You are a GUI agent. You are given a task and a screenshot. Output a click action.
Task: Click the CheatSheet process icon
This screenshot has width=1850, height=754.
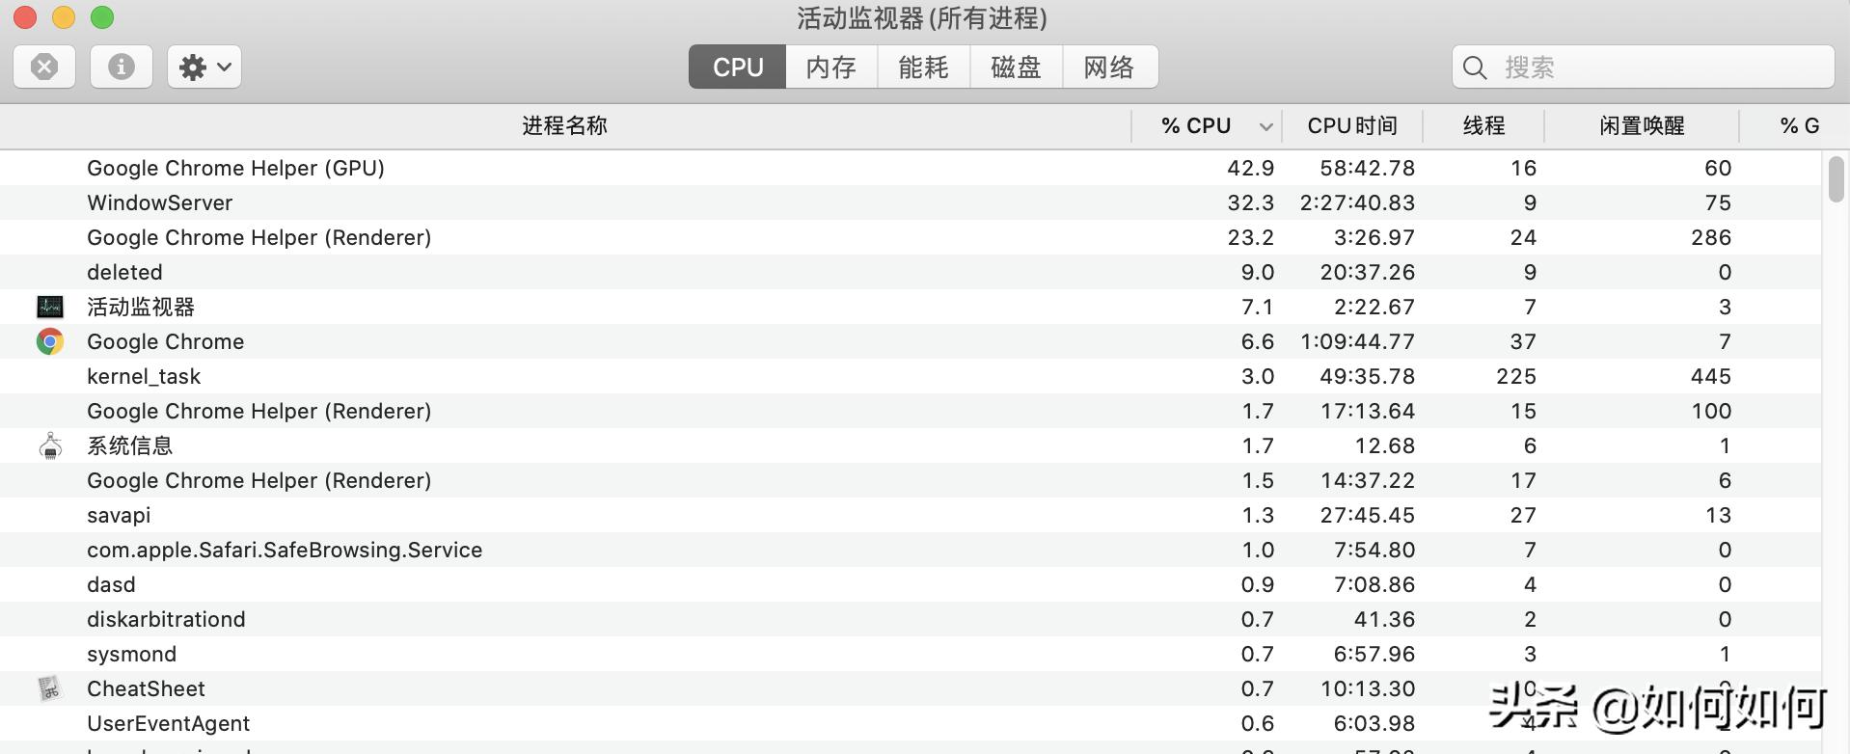click(x=49, y=687)
